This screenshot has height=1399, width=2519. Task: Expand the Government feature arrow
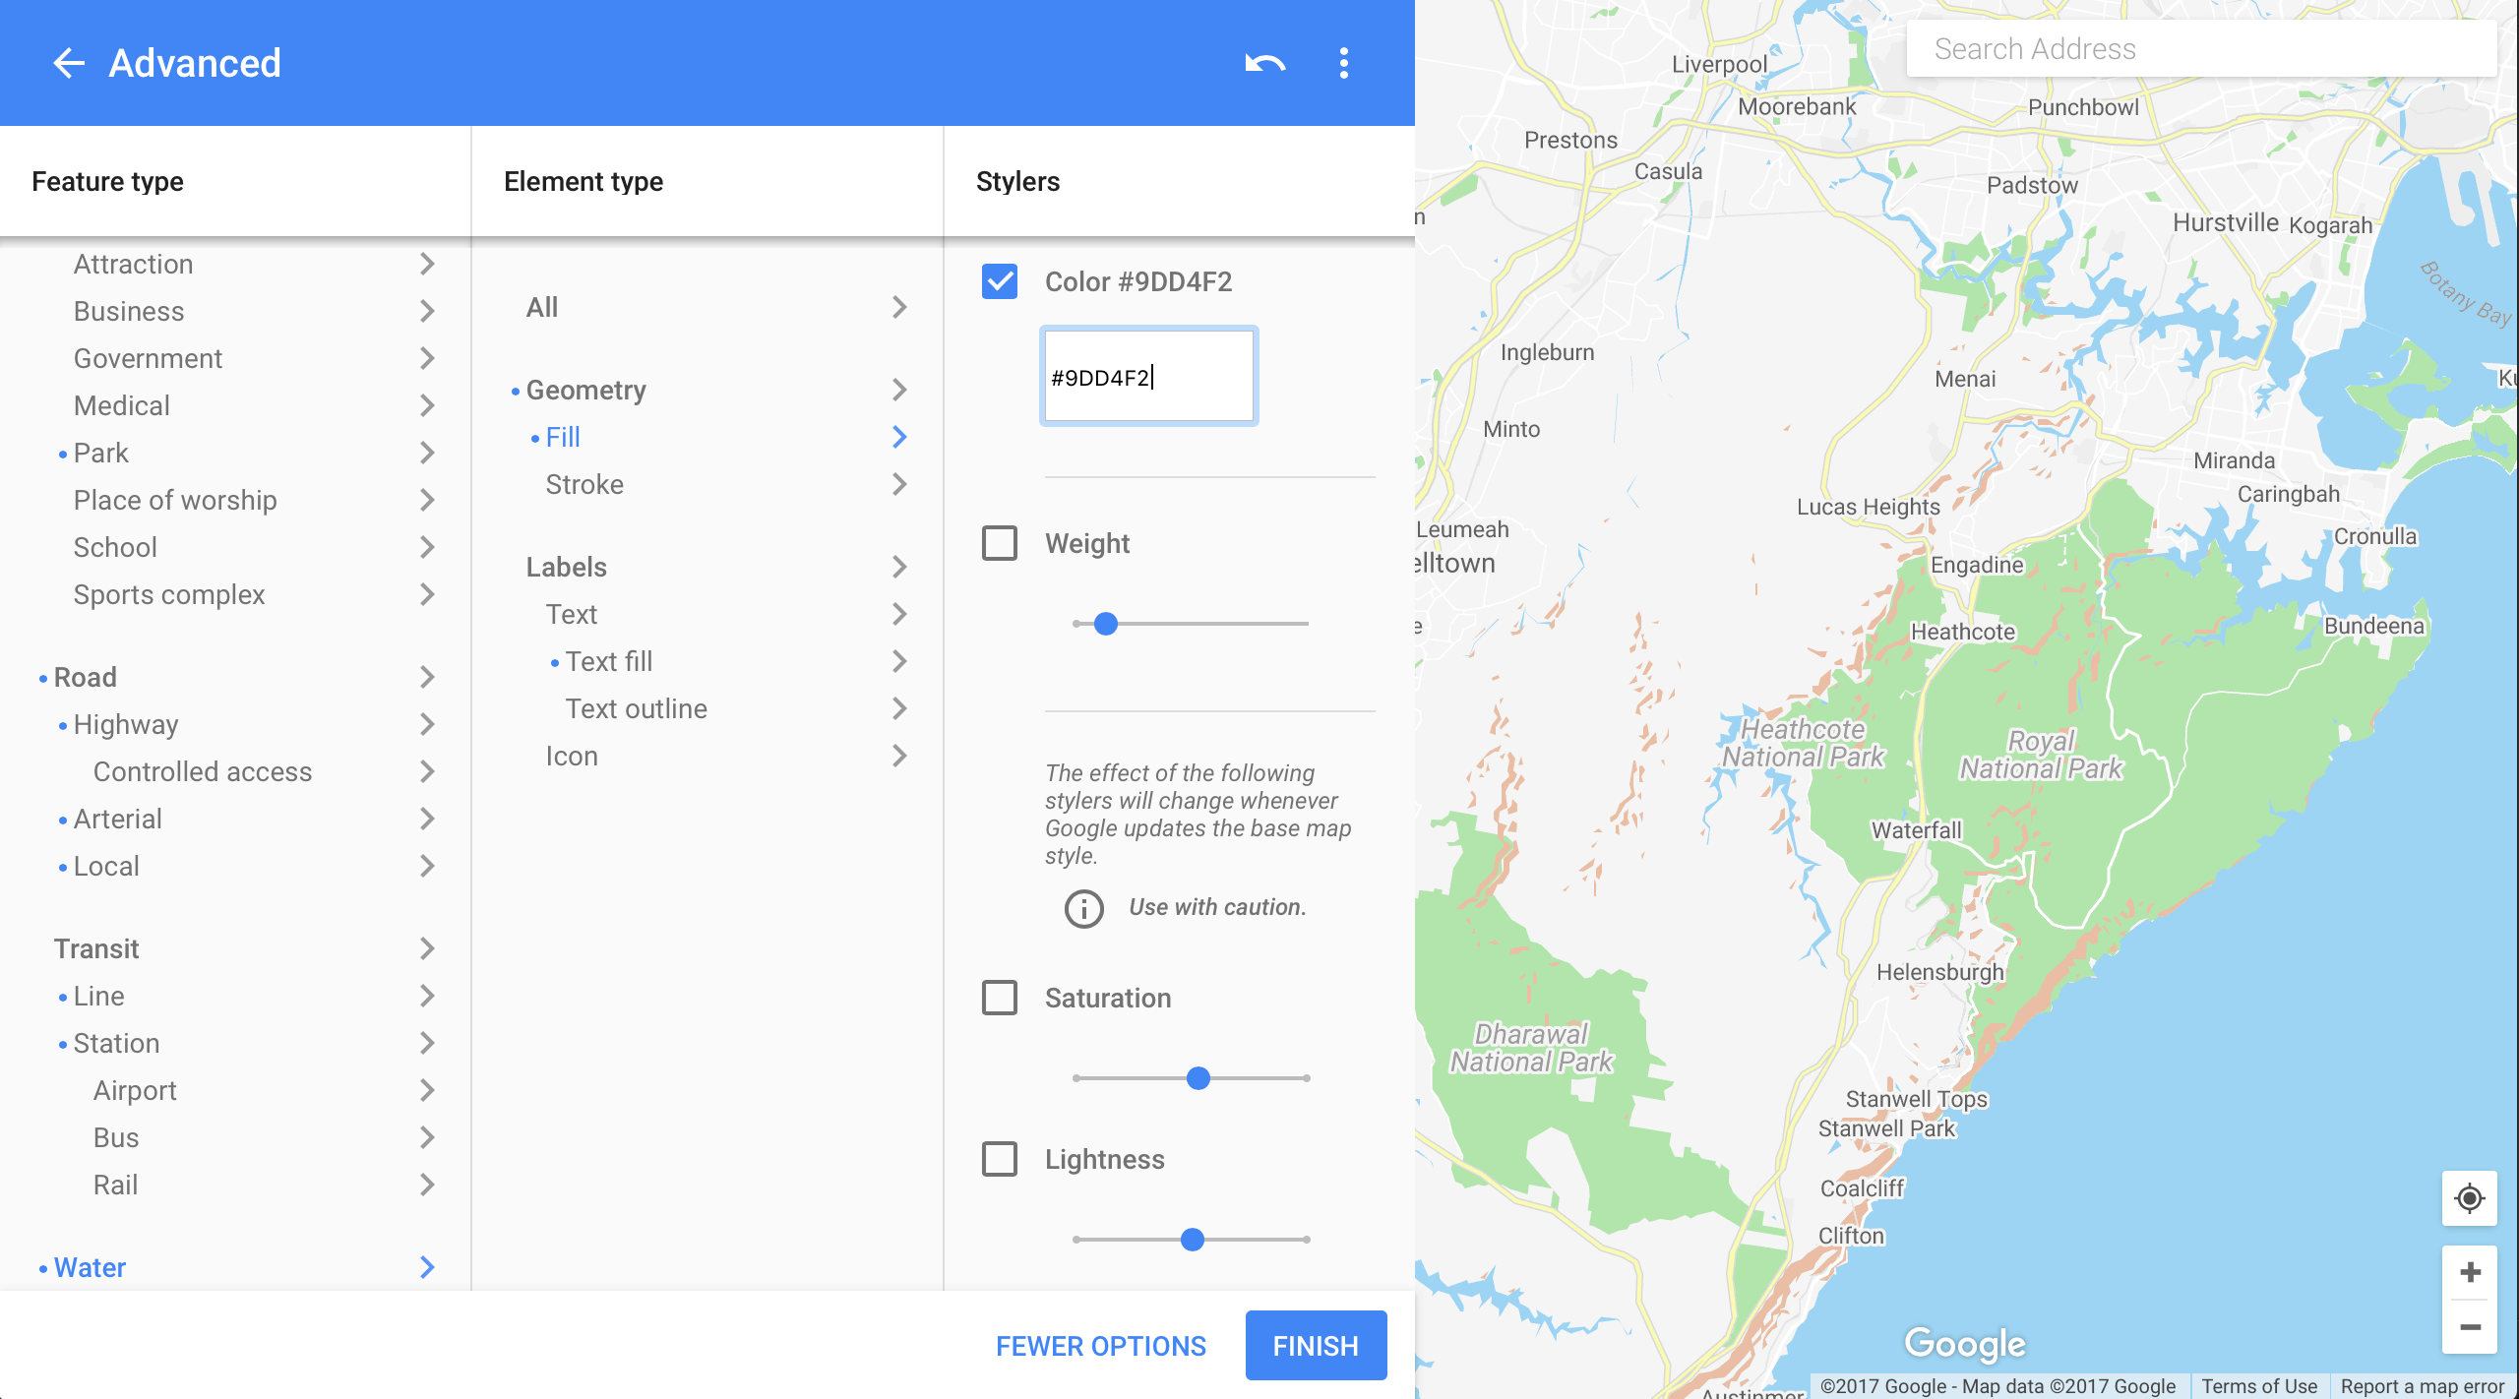[427, 358]
